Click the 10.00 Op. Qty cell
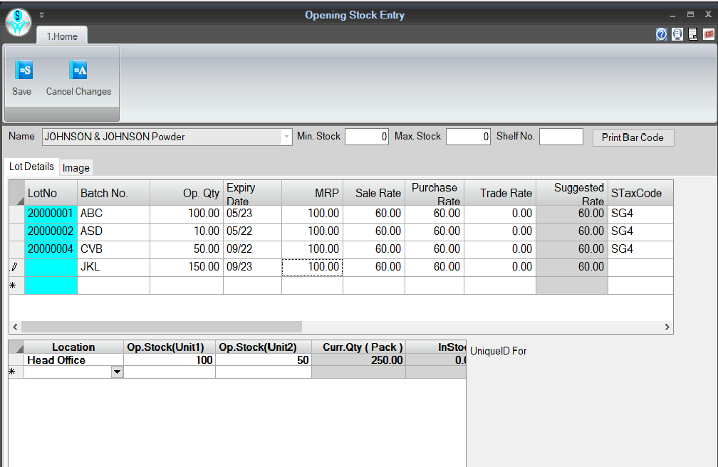The height and width of the screenshot is (467, 718). [187, 231]
